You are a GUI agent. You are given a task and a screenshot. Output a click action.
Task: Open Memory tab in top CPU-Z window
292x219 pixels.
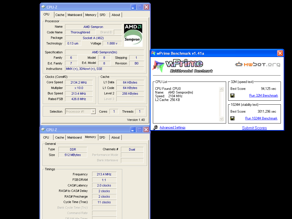(91, 15)
